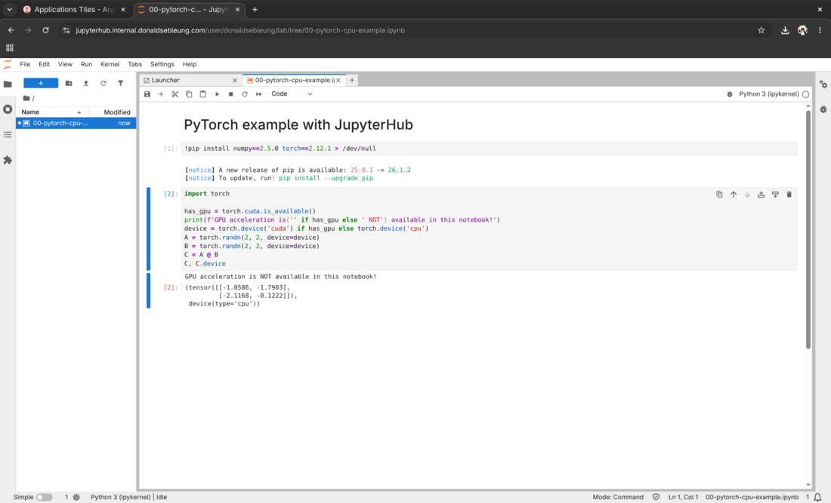This screenshot has height=503, width=831.
Task: Insert a cell below this cell
Action: 775,195
